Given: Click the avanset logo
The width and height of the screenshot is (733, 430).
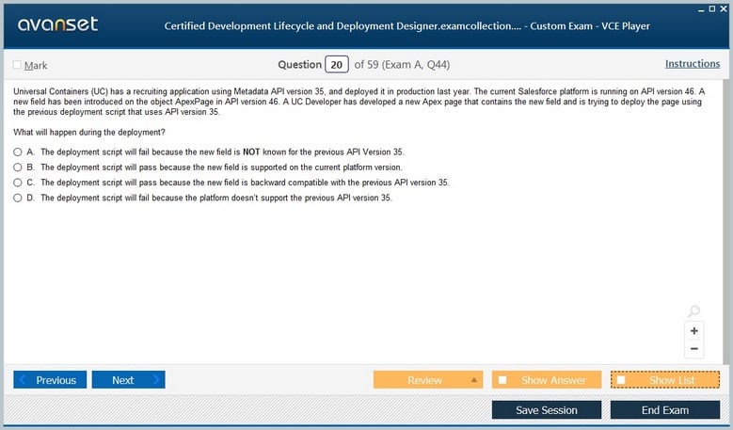Looking at the screenshot, I should point(58,24).
